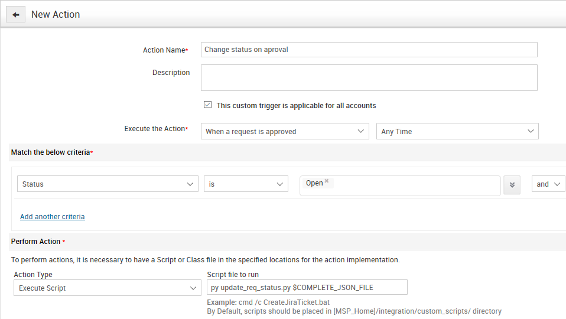Remove the Open status tag
566x319 pixels.
(327, 181)
